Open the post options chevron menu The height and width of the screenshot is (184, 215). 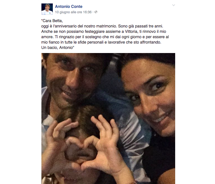[174, 5]
